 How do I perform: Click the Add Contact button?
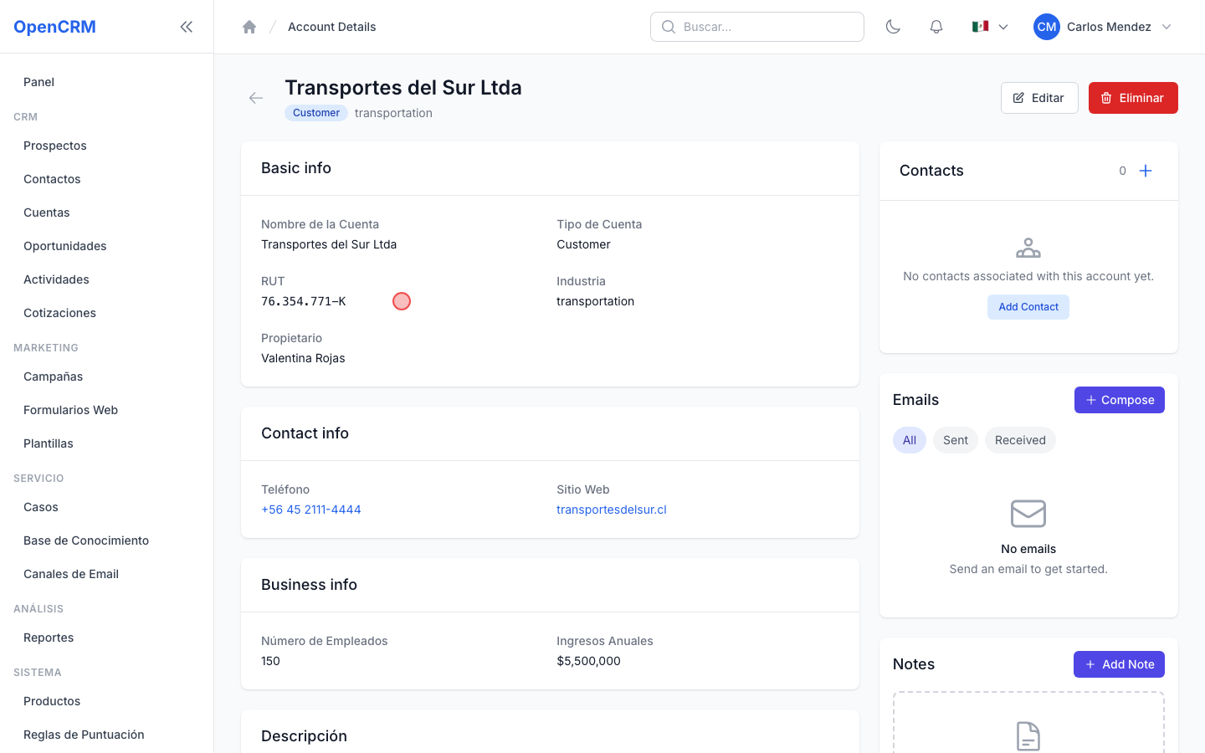[x=1028, y=307]
